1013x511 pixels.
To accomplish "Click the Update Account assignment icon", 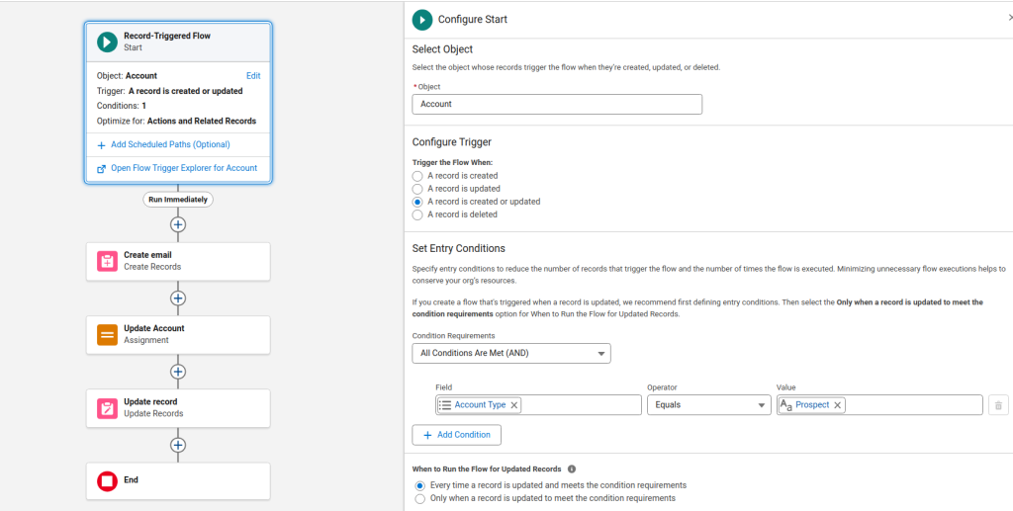I will [107, 334].
